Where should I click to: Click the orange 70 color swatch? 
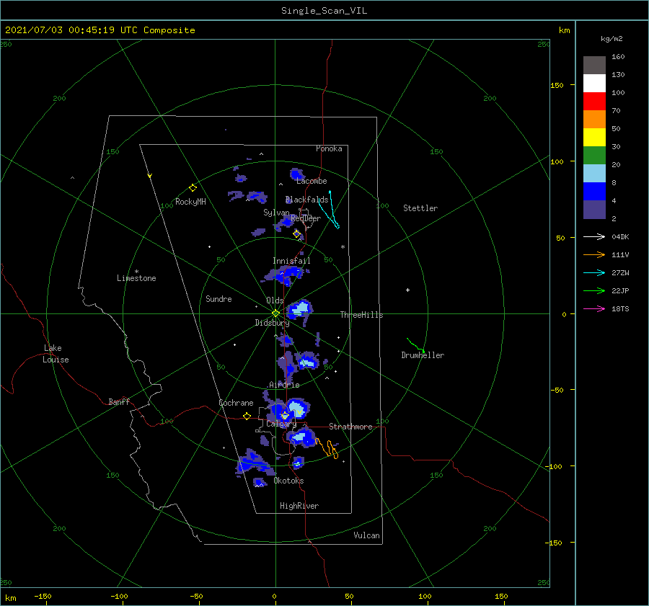pyautogui.click(x=594, y=119)
